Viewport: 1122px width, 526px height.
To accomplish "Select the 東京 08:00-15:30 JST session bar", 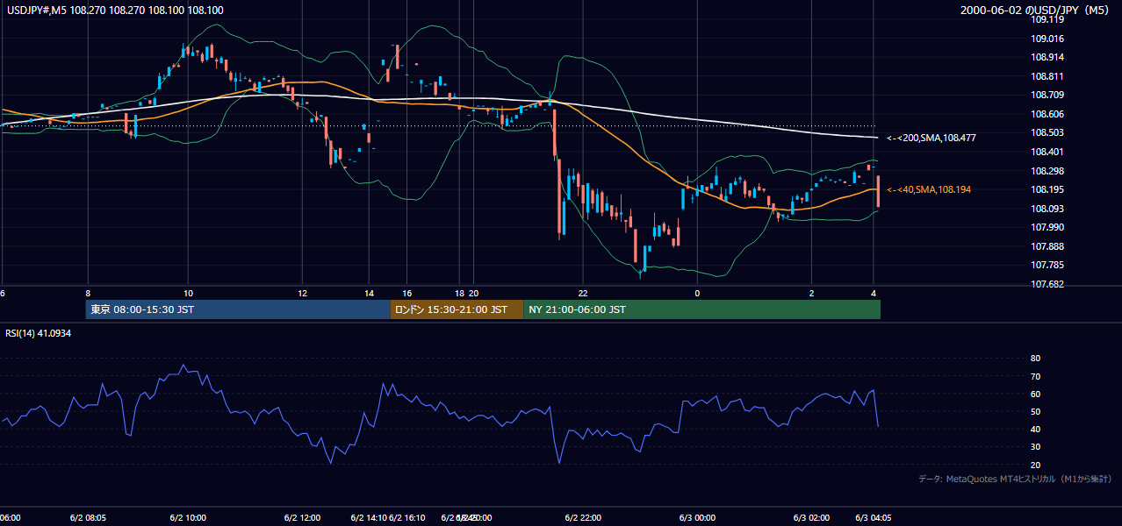I will pyautogui.click(x=238, y=309).
